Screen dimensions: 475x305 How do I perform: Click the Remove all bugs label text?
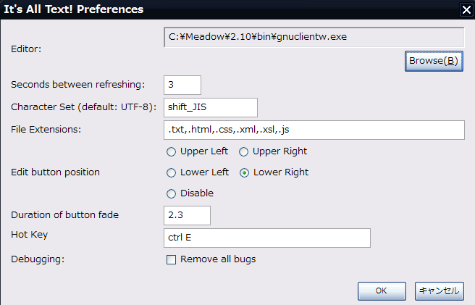pyautogui.click(x=218, y=259)
